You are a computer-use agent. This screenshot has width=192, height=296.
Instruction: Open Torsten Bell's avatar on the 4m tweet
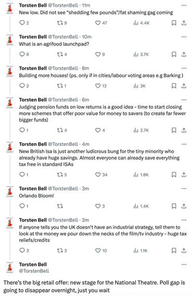pos(10,147)
